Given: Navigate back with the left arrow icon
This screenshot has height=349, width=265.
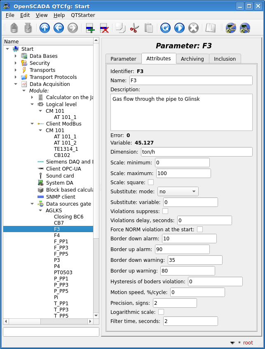Looking at the screenshot, I should pyautogui.click(x=59, y=28).
